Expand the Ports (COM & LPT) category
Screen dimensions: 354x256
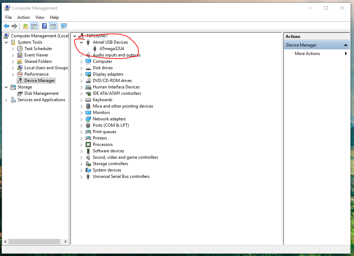click(x=82, y=125)
